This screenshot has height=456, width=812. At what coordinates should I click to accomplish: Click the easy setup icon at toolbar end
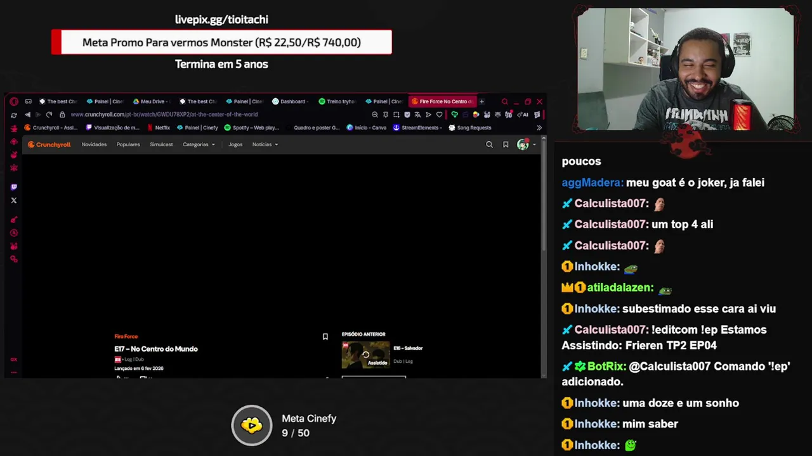coord(537,115)
